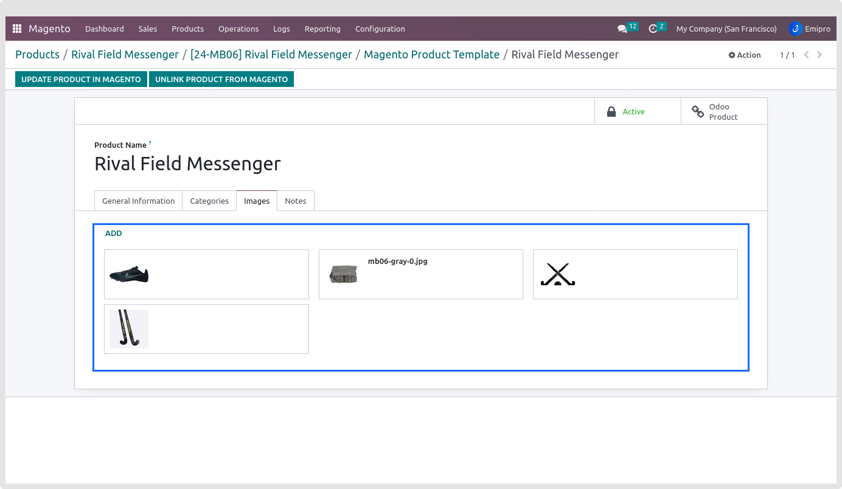The width and height of the screenshot is (842, 489).
Task: Expand the Configuration menu
Action: pyautogui.click(x=380, y=29)
